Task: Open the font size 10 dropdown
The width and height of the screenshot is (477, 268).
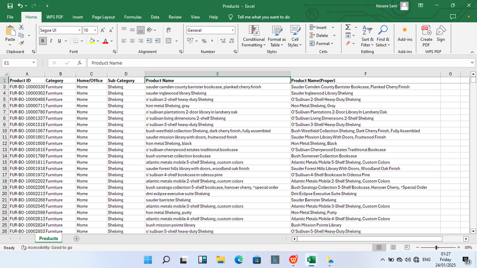Action: coord(95,30)
